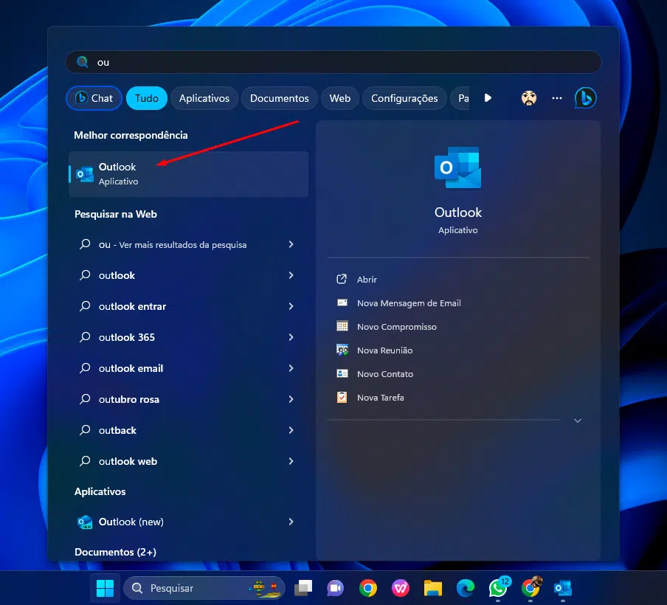Select the Tudo filter tab
Image resolution: width=667 pixels, height=605 pixels.
[146, 98]
